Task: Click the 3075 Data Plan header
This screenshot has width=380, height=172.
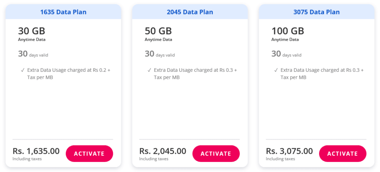Action: coord(317,12)
